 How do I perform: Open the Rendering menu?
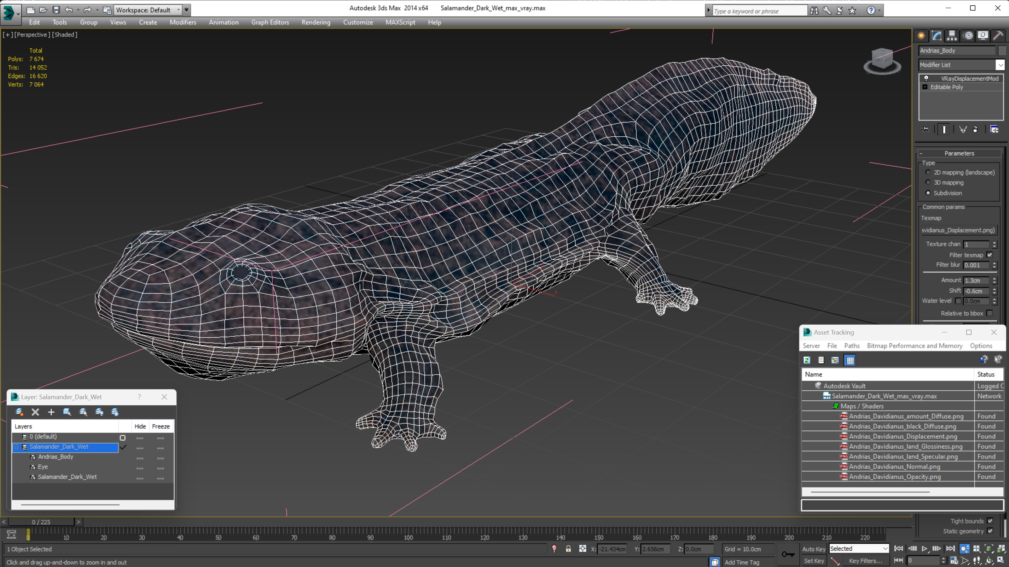[x=316, y=22]
